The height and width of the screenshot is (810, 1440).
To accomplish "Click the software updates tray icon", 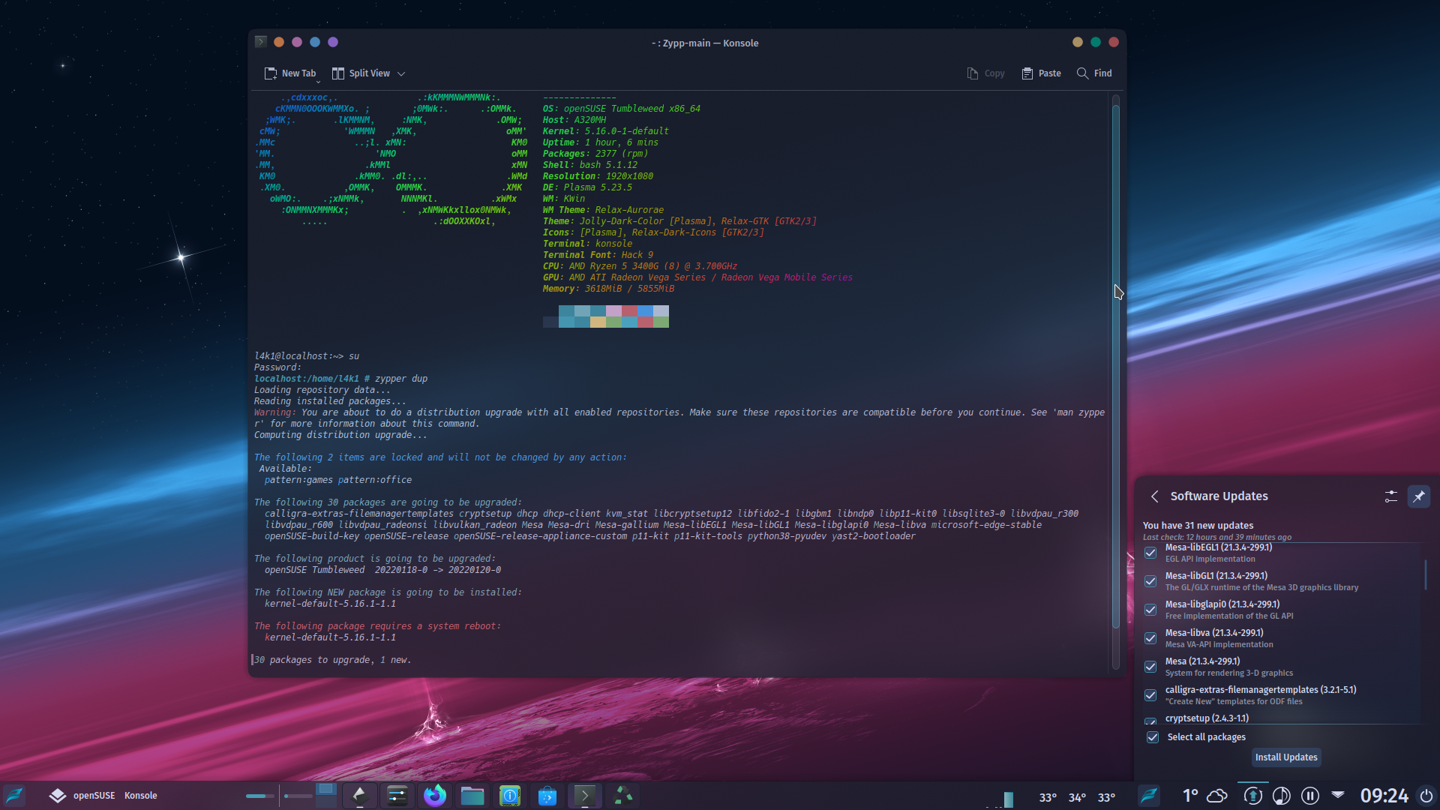I will [1252, 796].
